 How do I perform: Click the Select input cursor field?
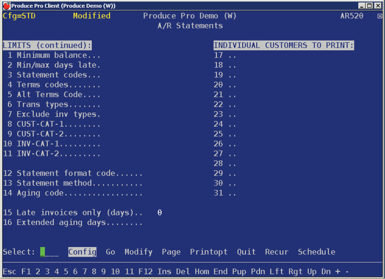tap(49, 252)
